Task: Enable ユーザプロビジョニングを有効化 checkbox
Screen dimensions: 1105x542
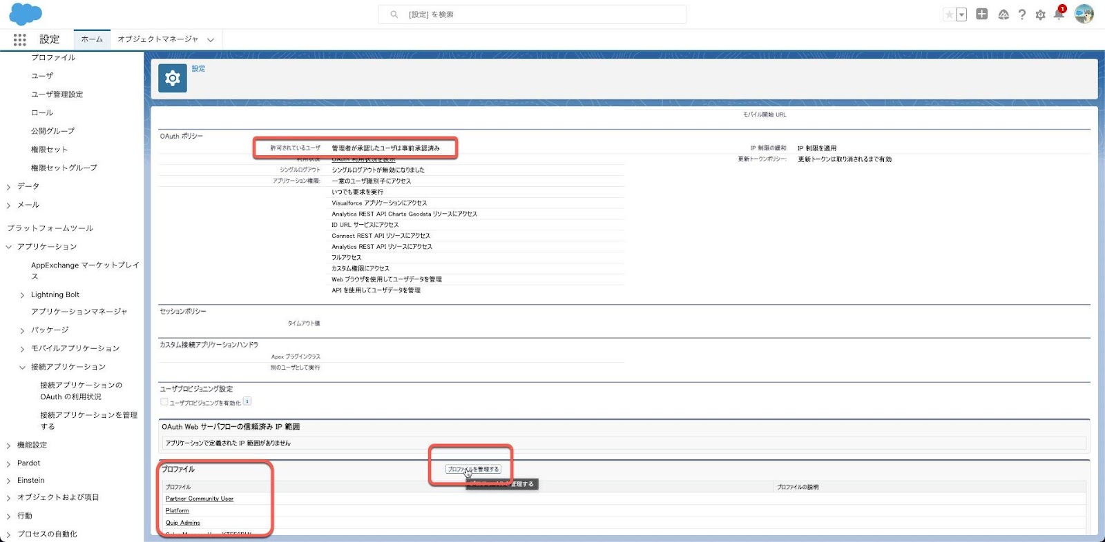Action: pyautogui.click(x=164, y=401)
